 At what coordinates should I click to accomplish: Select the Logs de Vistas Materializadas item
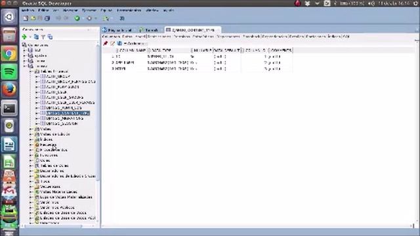(66, 197)
